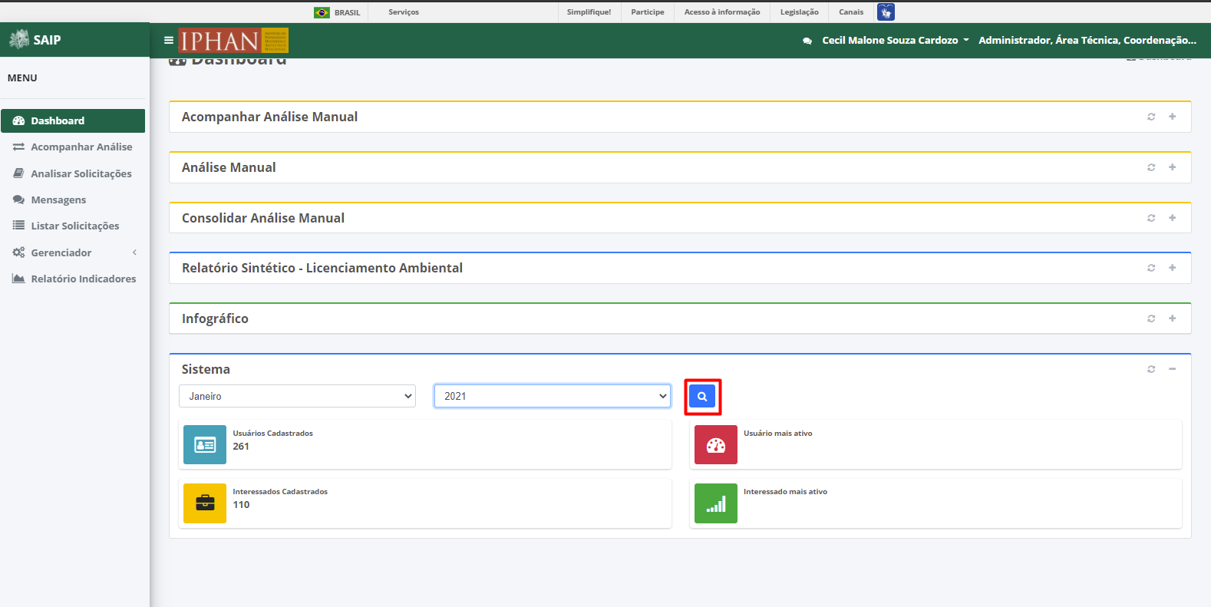This screenshot has height=607, width=1211.
Task: Expand the Análise Manual panel
Action: (1173, 167)
